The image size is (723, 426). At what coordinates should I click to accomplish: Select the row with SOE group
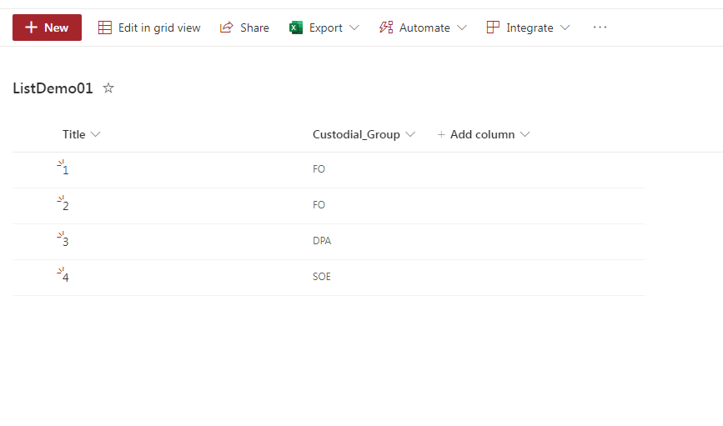click(329, 278)
